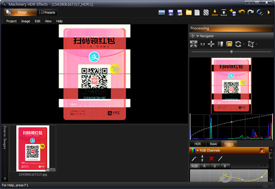This screenshot has width=275, height=189.
Task: Select the G channel button
Action: tap(214, 166)
